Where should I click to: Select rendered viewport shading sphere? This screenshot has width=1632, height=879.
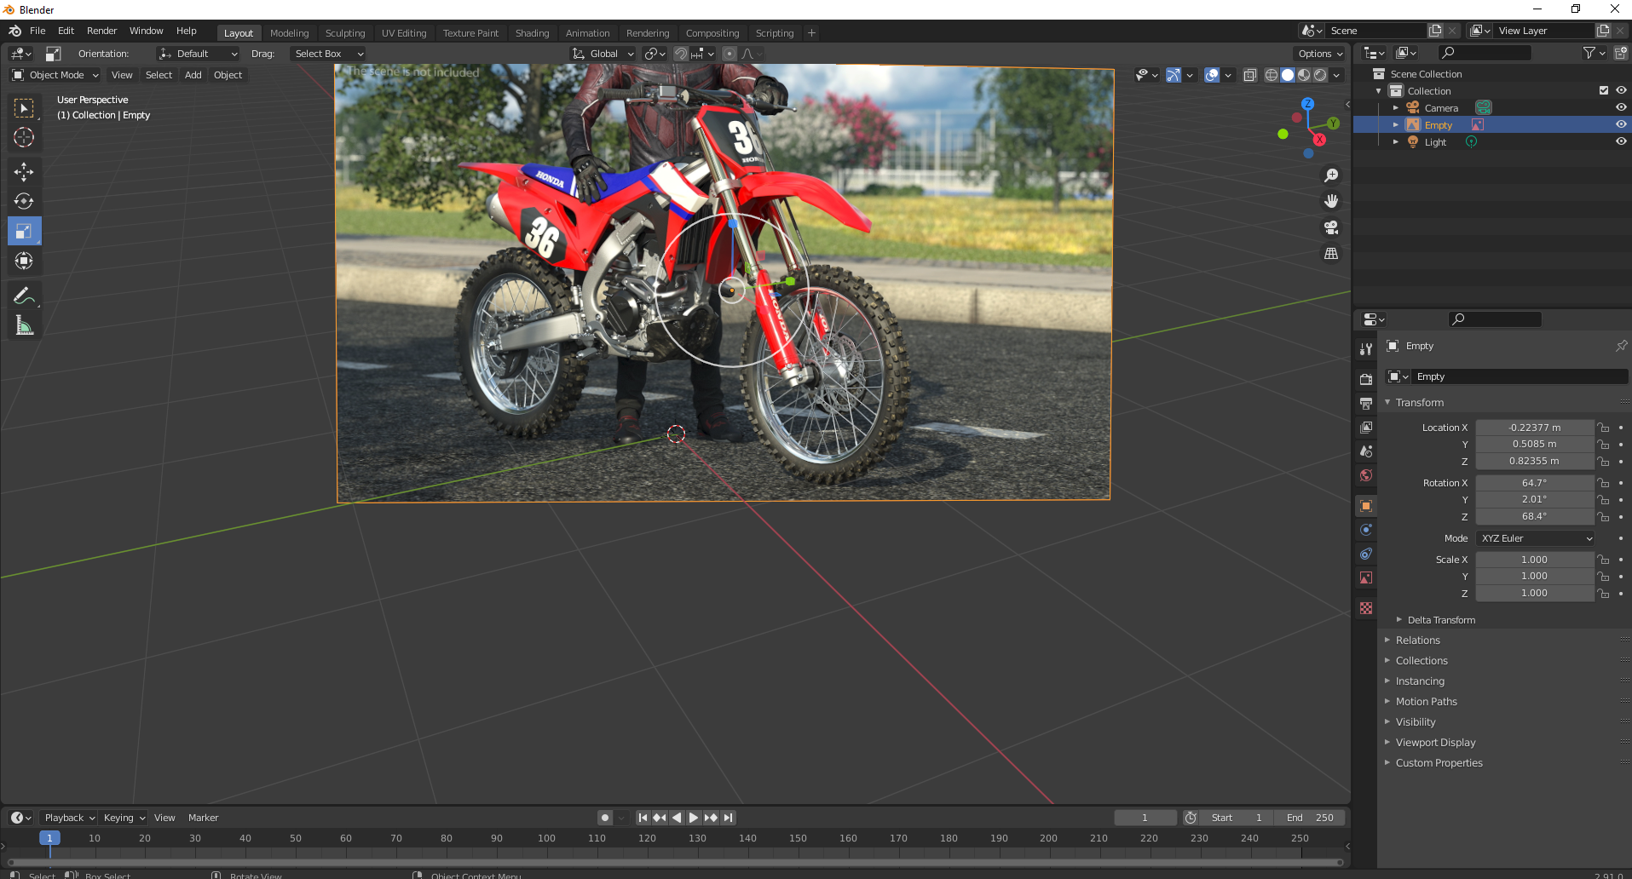pos(1320,75)
